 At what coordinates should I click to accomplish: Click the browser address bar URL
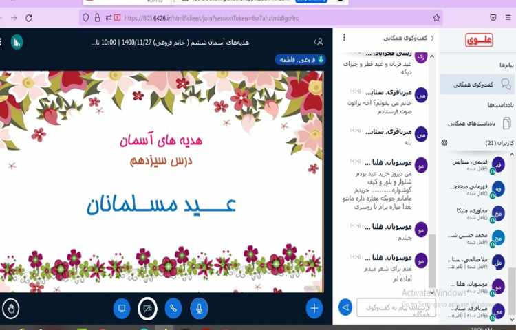point(212,18)
